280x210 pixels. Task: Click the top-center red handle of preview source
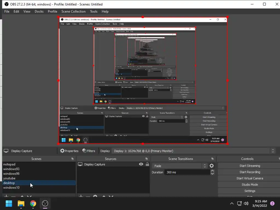(143, 17)
